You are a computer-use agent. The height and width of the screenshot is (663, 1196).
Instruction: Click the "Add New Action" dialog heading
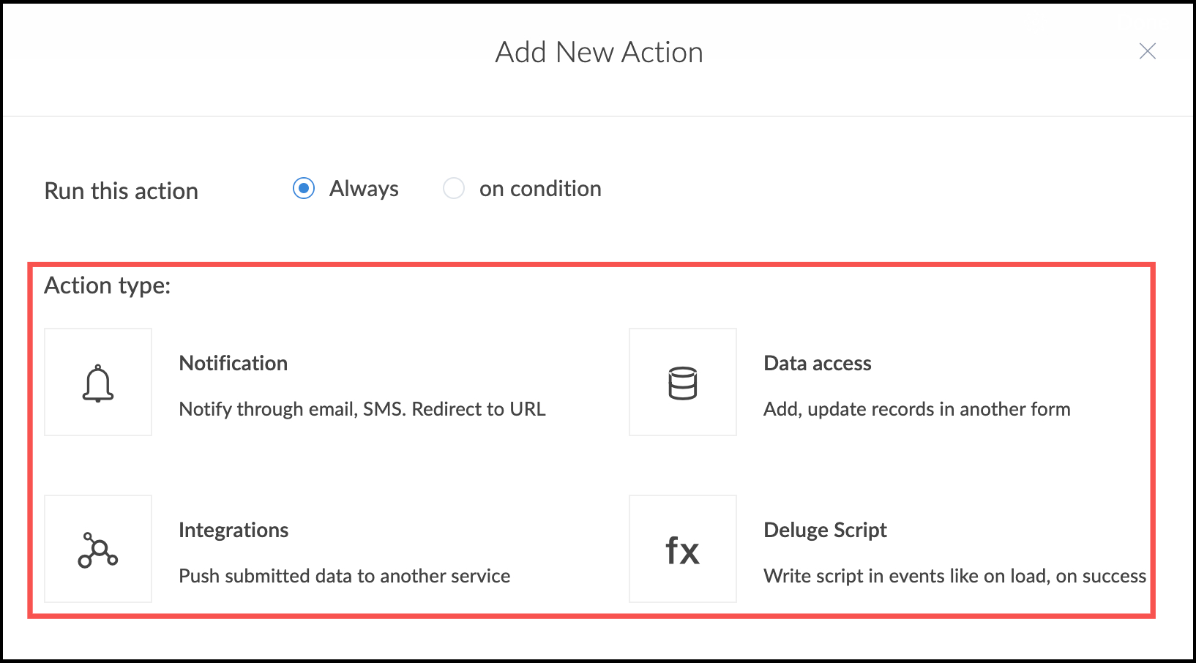coord(599,53)
